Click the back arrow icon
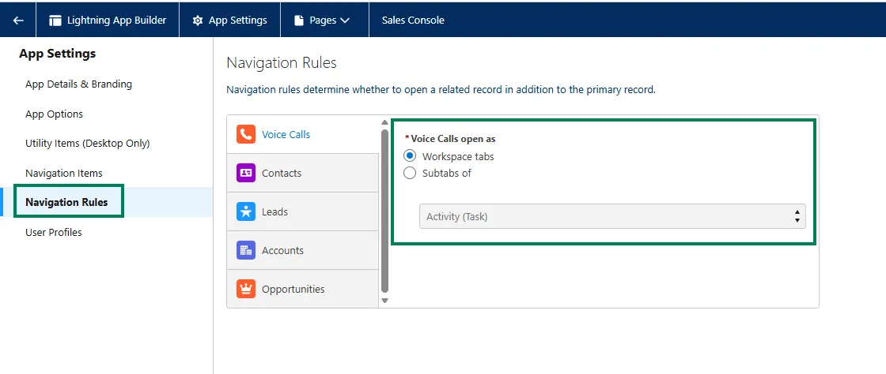The width and height of the screenshot is (886, 374). 18,21
